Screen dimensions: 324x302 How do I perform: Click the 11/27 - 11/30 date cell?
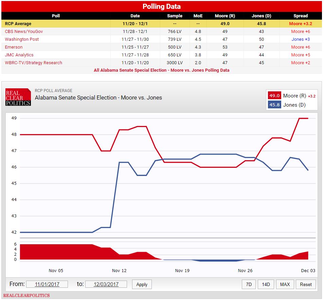[x=135, y=39]
